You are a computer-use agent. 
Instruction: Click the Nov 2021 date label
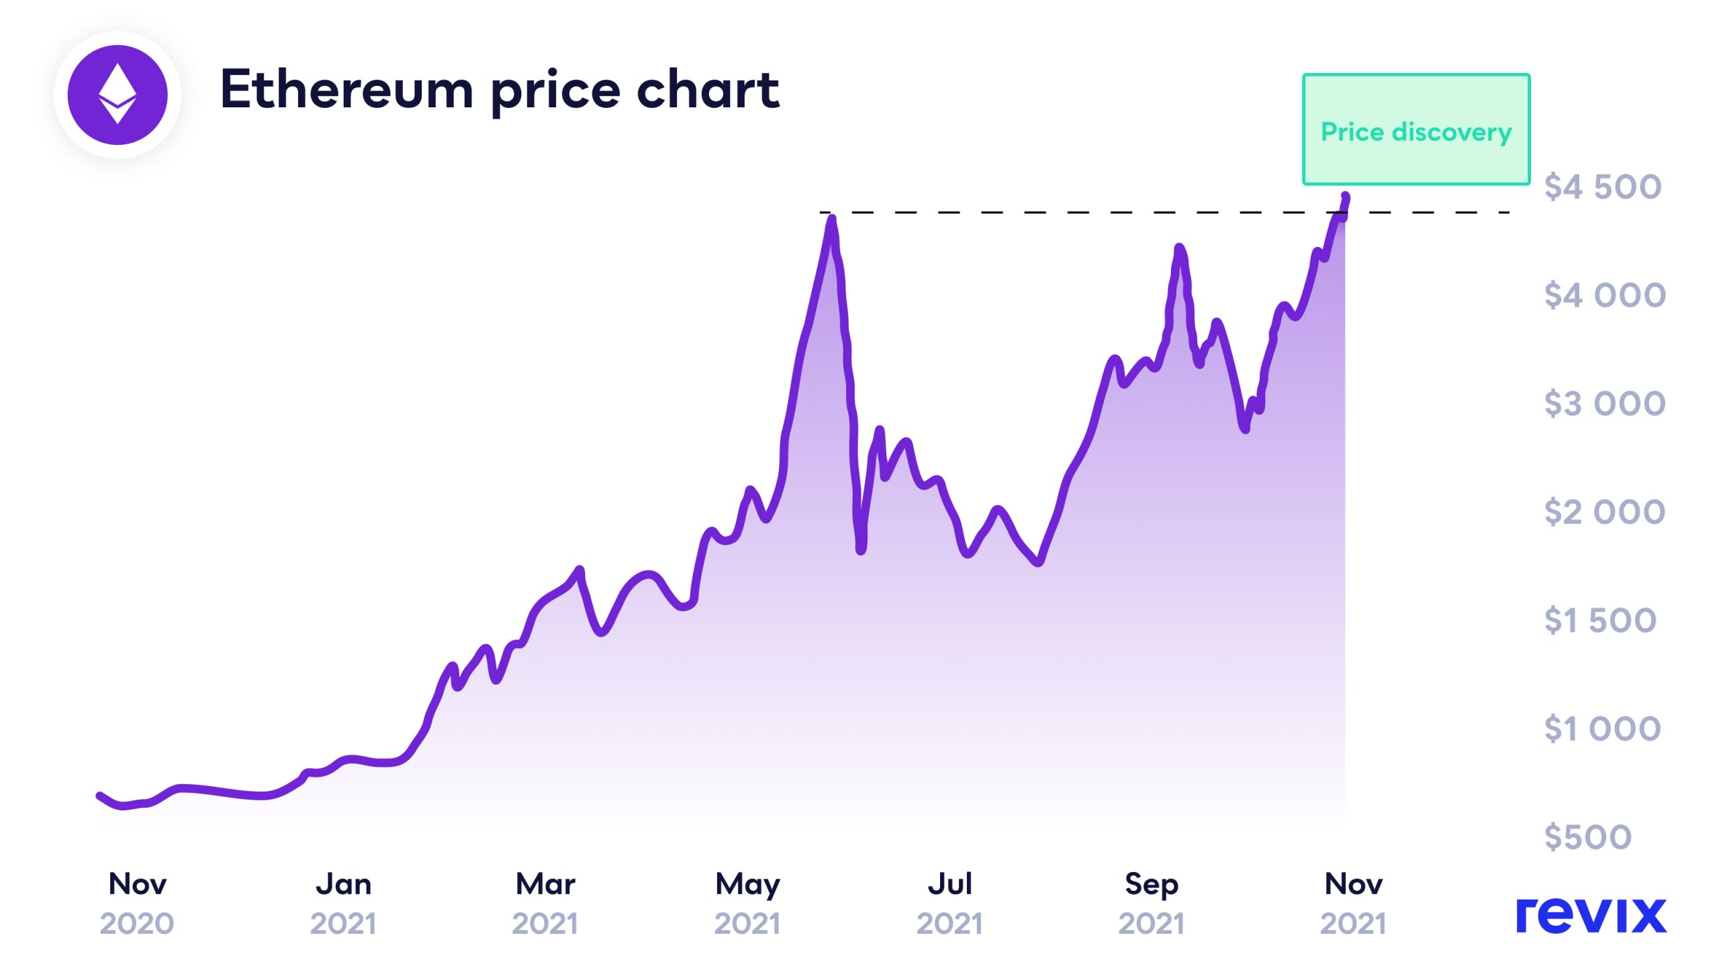(x=1354, y=903)
